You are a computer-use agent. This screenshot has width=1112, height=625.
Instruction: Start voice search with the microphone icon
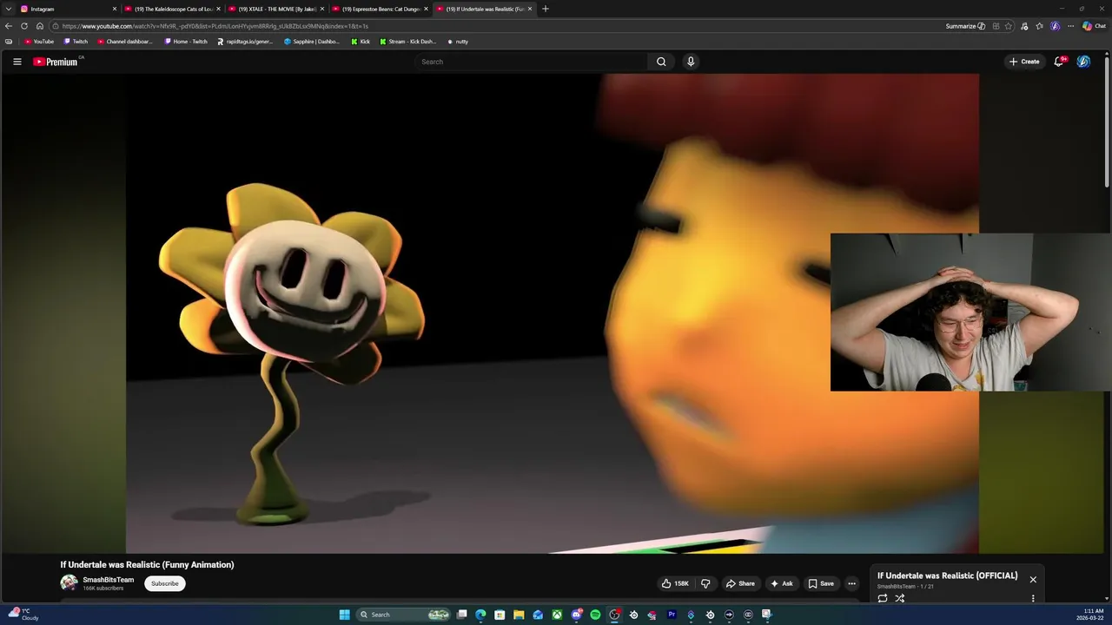691,62
